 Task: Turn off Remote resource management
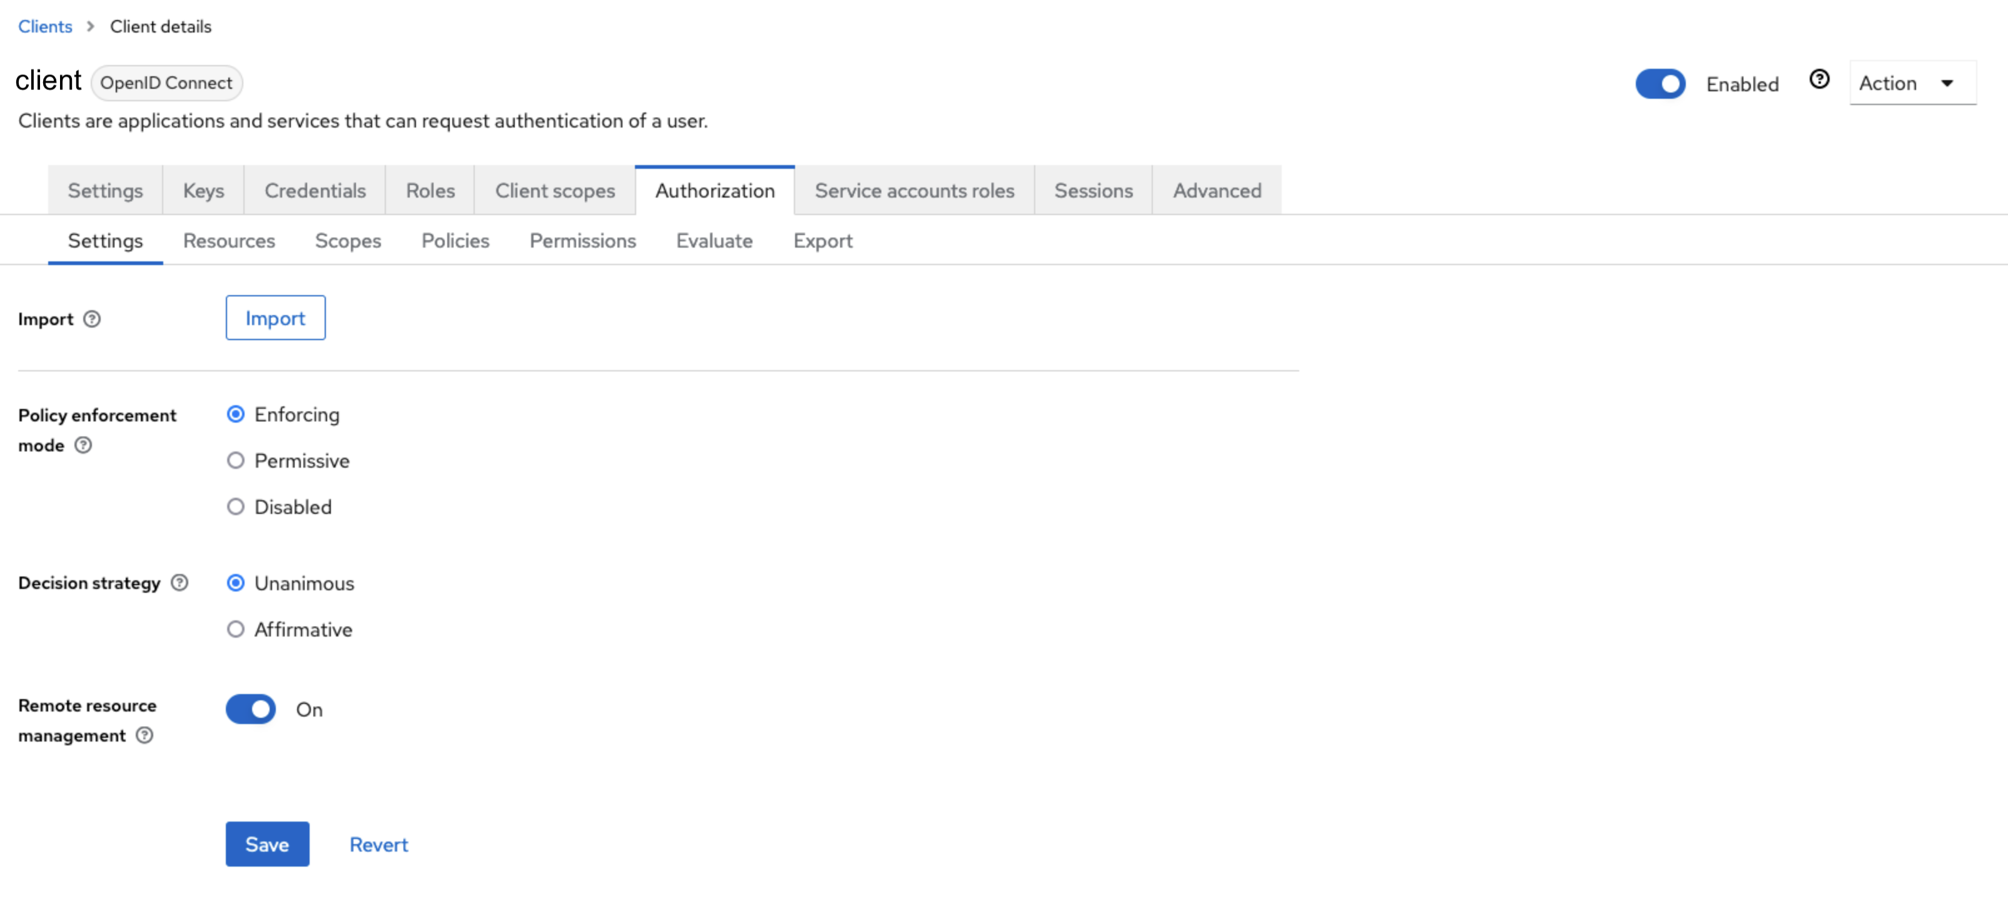coord(250,709)
